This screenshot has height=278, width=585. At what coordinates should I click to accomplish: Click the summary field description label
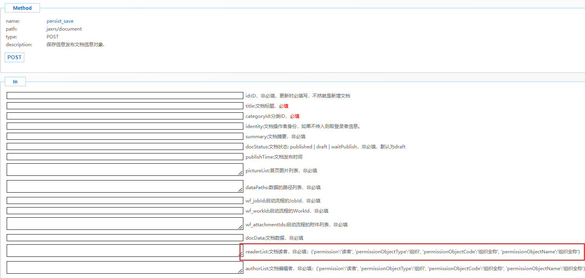pyautogui.click(x=275, y=137)
